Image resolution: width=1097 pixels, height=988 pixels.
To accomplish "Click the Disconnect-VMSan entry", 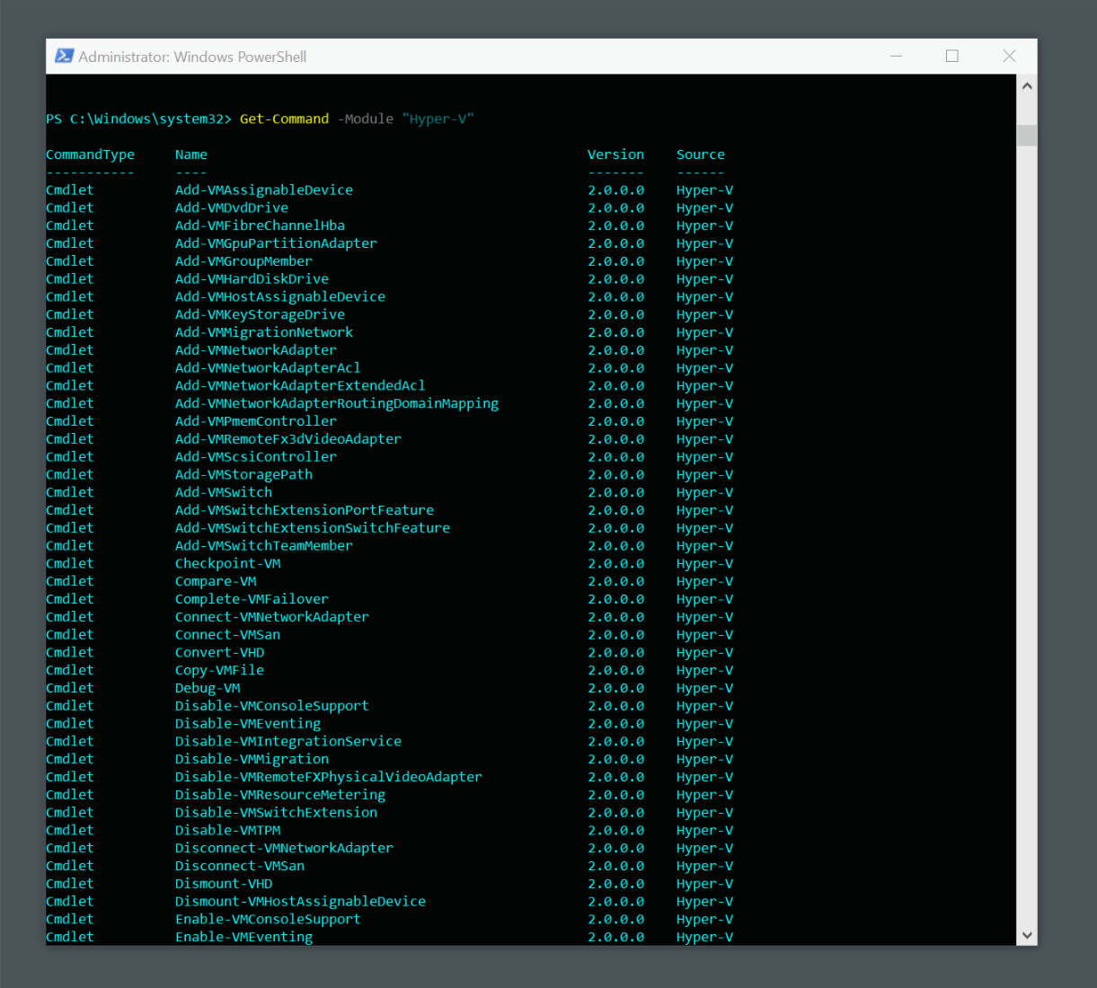I will coord(239,865).
